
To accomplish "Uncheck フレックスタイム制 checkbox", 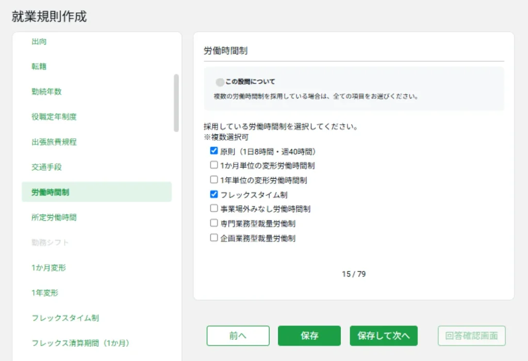I will pyautogui.click(x=214, y=194).
